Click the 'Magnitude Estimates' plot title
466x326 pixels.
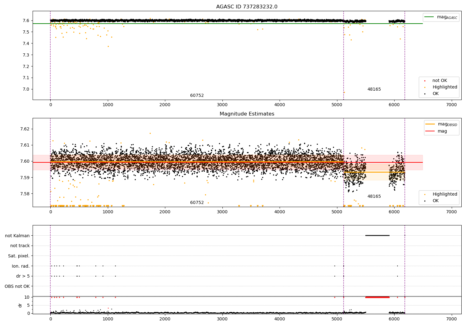[247, 114]
